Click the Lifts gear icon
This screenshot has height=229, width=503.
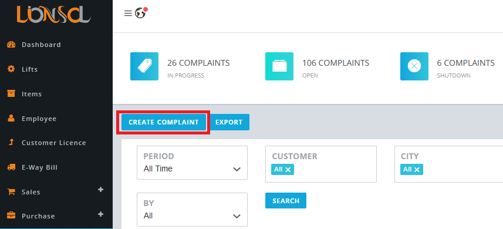(11, 69)
